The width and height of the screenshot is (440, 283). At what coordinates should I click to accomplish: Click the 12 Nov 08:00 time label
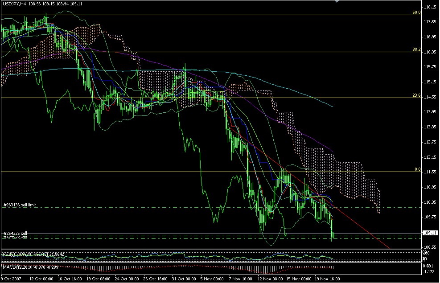pyautogui.click(x=270, y=279)
